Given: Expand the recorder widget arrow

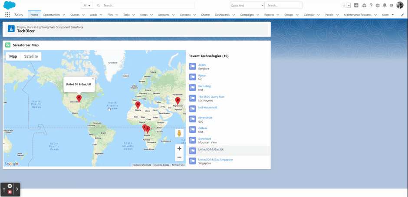Looking at the screenshot, I should coord(17,189).
